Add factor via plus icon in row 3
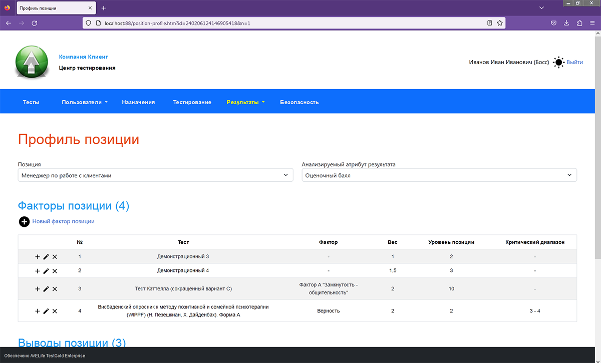The width and height of the screenshot is (601, 363). tap(38, 289)
